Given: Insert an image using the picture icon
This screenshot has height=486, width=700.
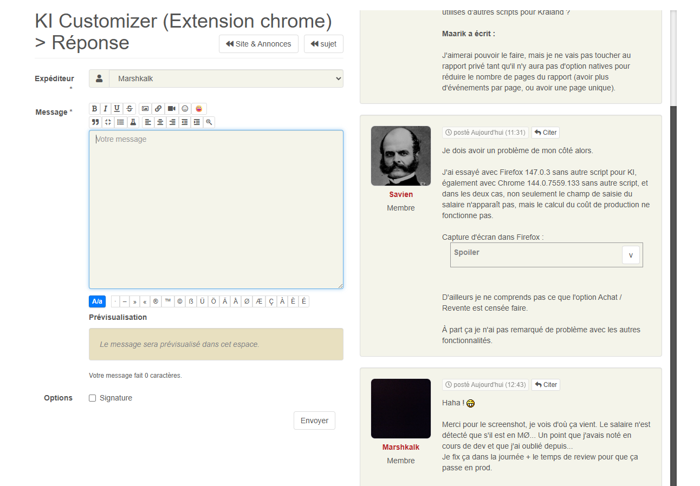Looking at the screenshot, I should [x=145, y=109].
